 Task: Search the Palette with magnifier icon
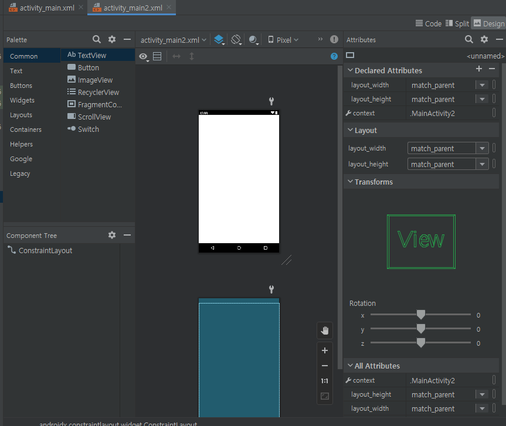pos(97,39)
